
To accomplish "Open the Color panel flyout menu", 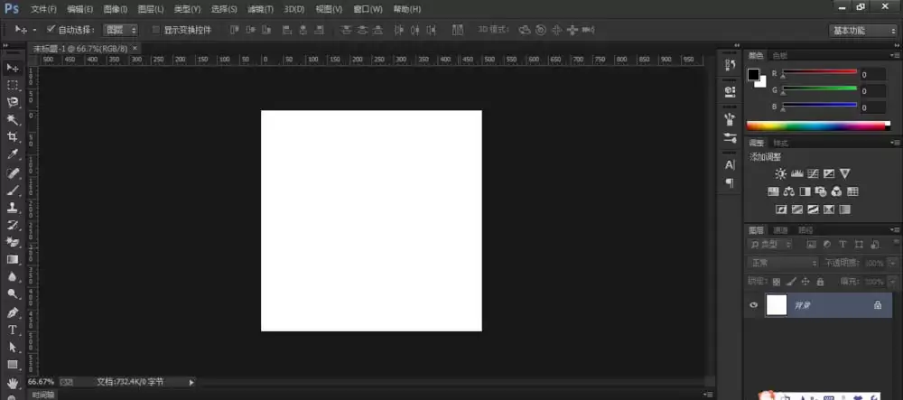I will (894, 55).
